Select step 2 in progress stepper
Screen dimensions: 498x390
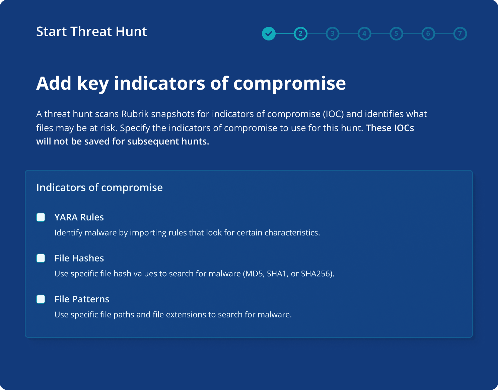pyautogui.click(x=300, y=33)
